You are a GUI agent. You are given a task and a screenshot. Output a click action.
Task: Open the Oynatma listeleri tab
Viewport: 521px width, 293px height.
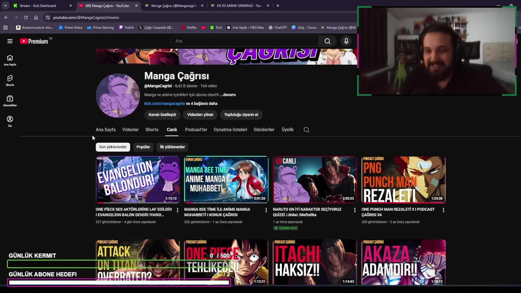230,130
